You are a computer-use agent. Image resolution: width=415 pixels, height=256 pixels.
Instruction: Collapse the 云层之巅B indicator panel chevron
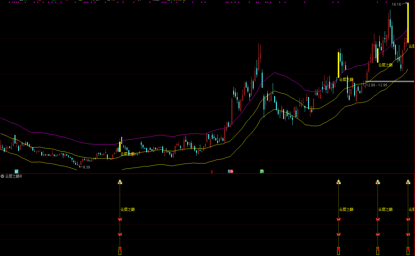pyautogui.click(x=2, y=176)
